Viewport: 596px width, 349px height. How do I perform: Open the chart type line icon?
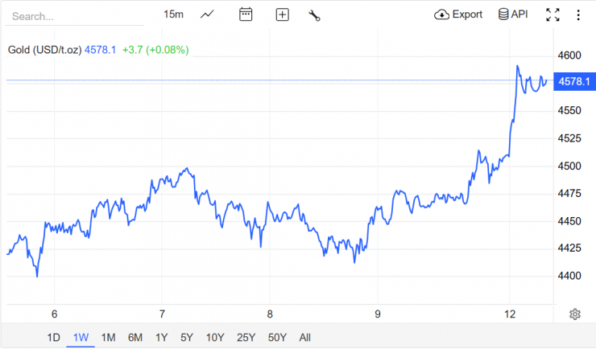208,14
